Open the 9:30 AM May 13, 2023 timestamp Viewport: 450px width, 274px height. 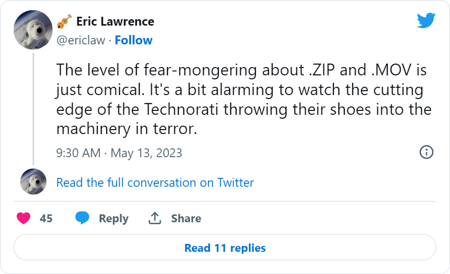[x=119, y=153]
